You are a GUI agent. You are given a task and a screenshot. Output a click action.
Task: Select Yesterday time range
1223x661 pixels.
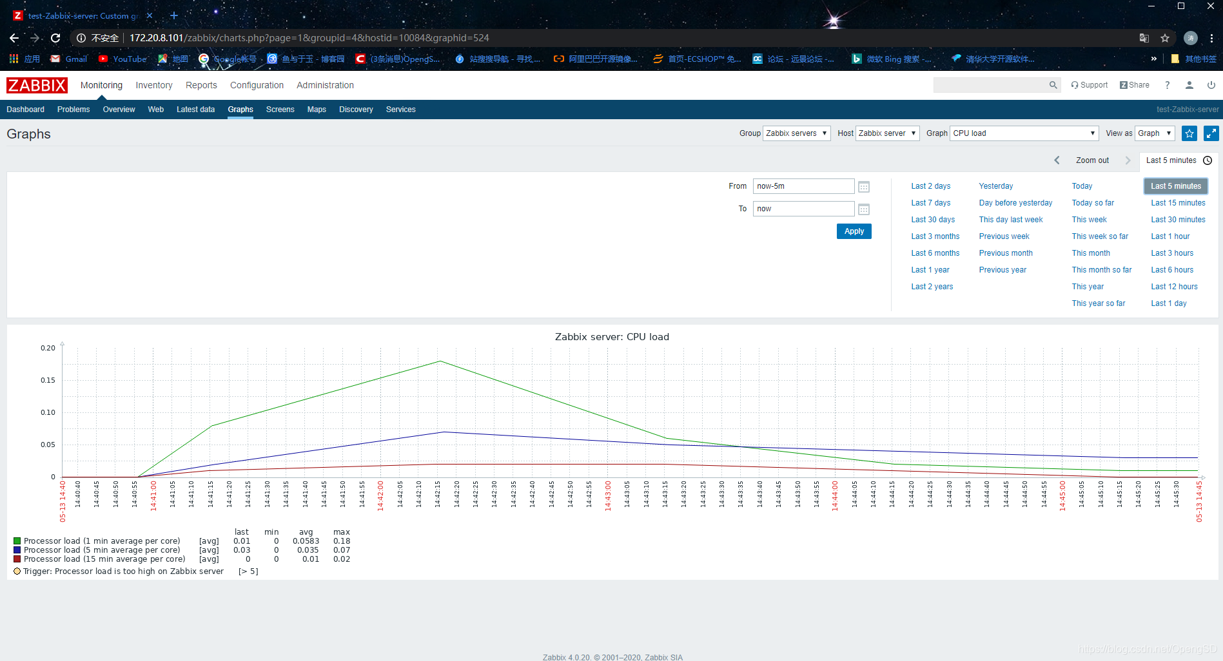(995, 186)
